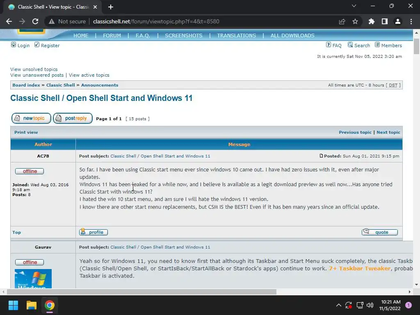
Task: Click the post icon beside AC78's Posted date
Action: pyautogui.click(x=321, y=155)
